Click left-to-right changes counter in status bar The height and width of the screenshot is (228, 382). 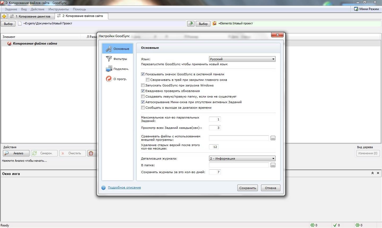(314, 225)
